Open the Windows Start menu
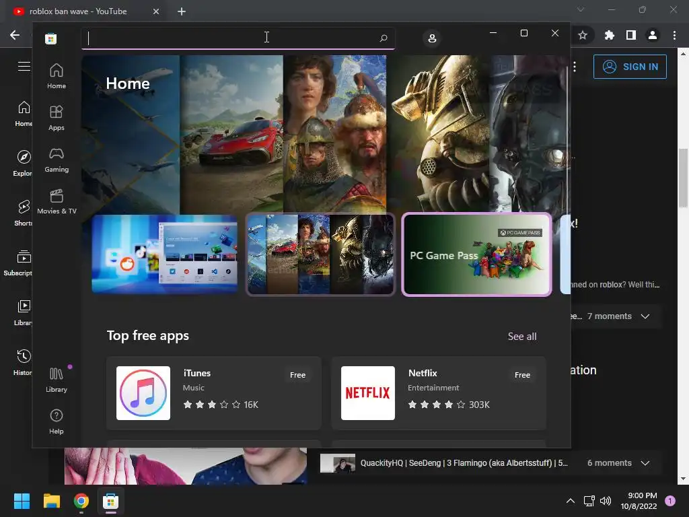 22,501
